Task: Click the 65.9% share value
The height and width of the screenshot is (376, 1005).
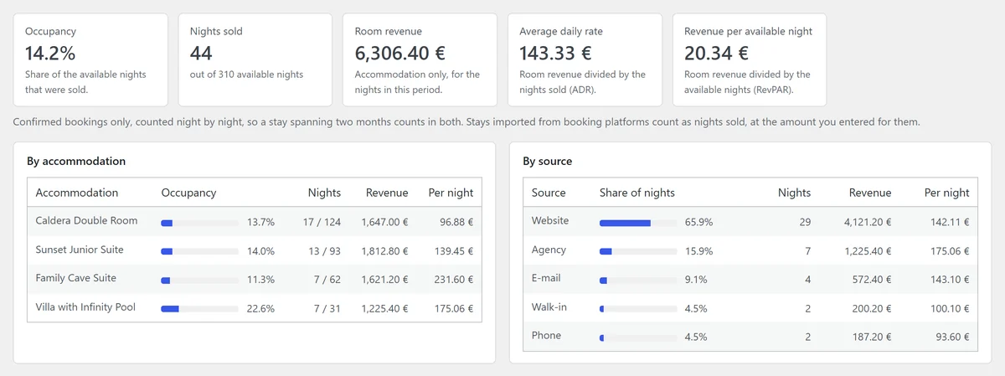Action: coord(699,223)
